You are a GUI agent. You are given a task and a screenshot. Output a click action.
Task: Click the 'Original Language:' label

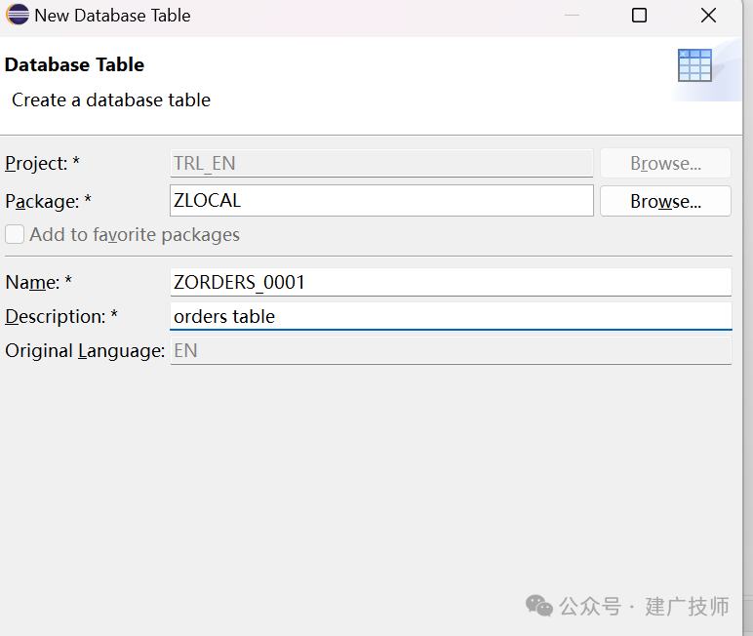point(85,350)
